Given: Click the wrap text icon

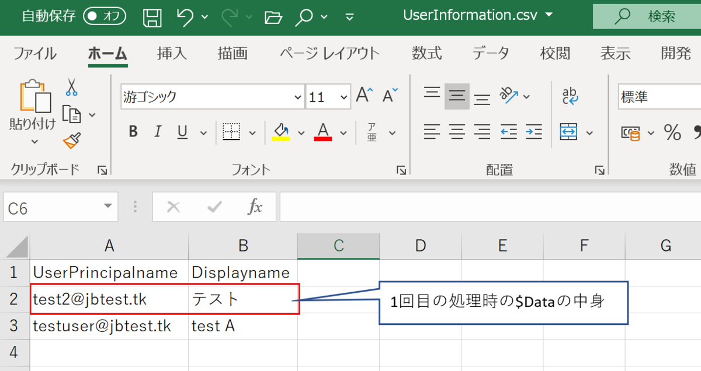Looking at the screenshot, I should [570, 96].
